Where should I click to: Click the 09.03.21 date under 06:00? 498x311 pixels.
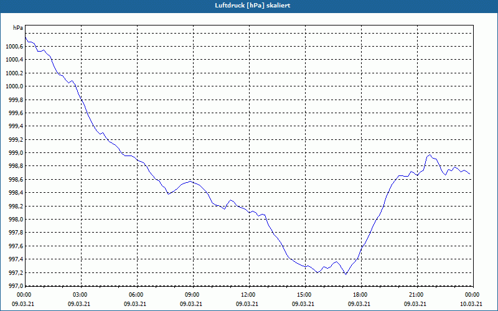click(x=134, y=304)
